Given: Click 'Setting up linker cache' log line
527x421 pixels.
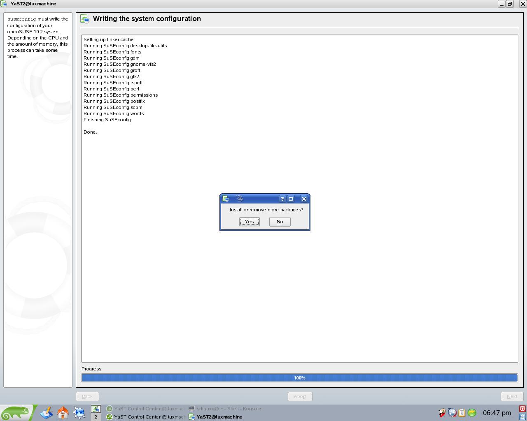Looking at the screenshot, I should [108, 39].
